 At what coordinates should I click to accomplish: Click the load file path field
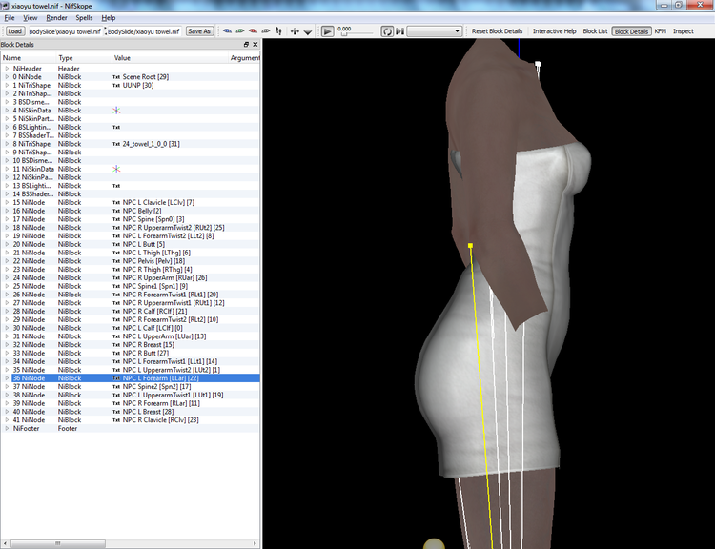(x=65, y=31)
